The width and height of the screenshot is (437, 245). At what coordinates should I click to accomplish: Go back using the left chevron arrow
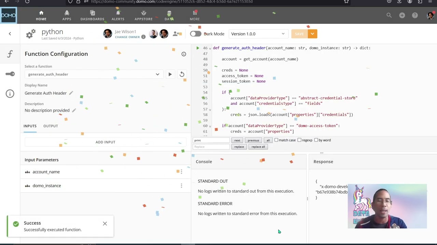10,33
